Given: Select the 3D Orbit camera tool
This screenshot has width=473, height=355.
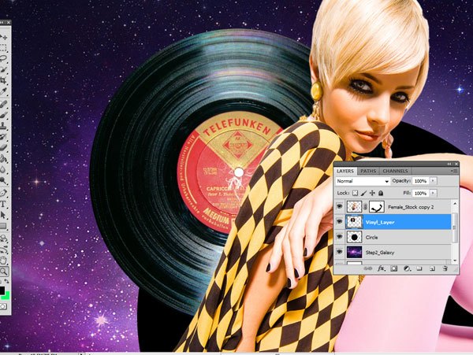Looking at the screenshot, I should (x=4, y=250).
